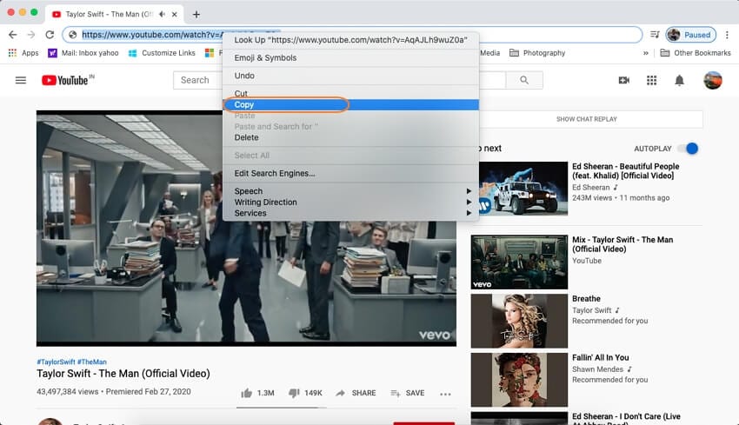Open Mix - Taylor Swift The Man thumbnail

(x=519, y=262)
